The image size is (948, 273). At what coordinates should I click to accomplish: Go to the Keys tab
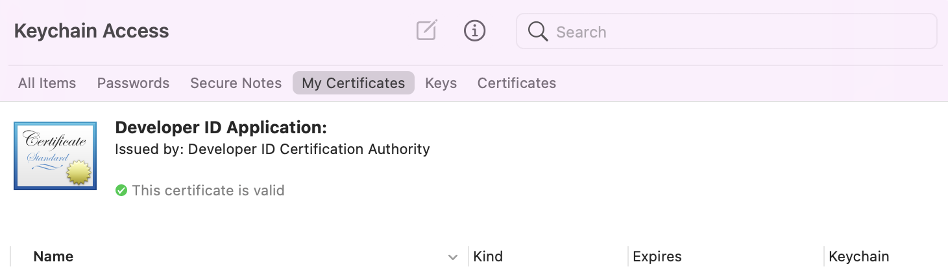(441, 83)
